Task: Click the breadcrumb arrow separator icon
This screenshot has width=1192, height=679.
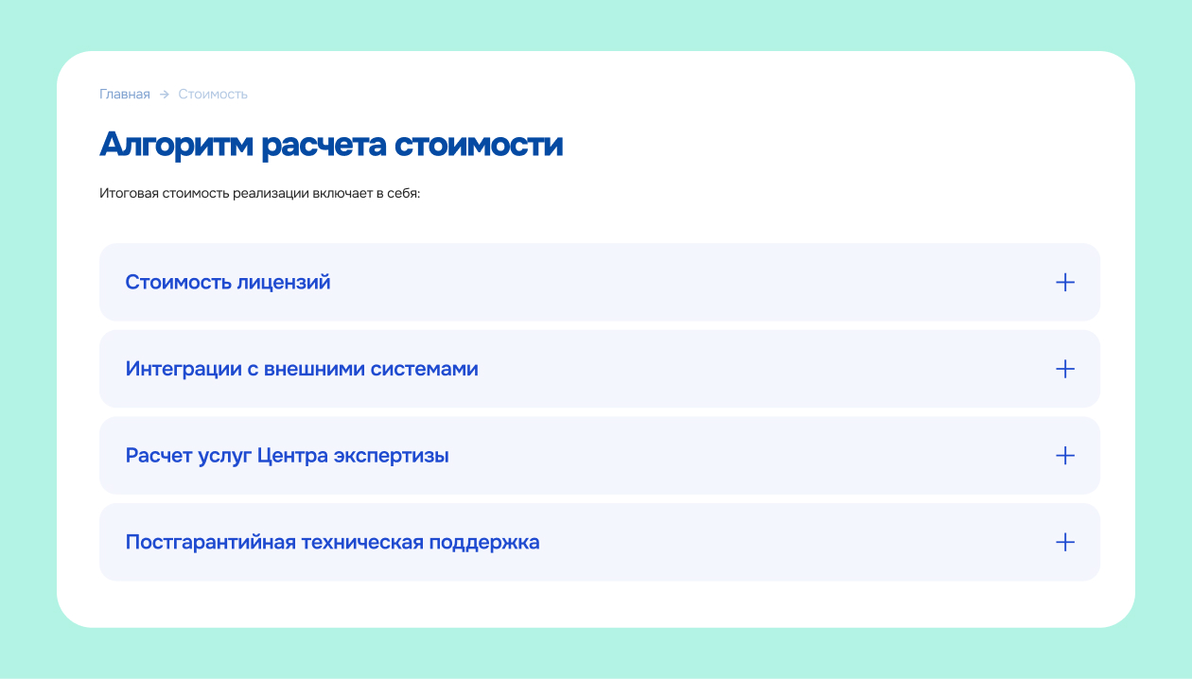Action: (164, 95)
